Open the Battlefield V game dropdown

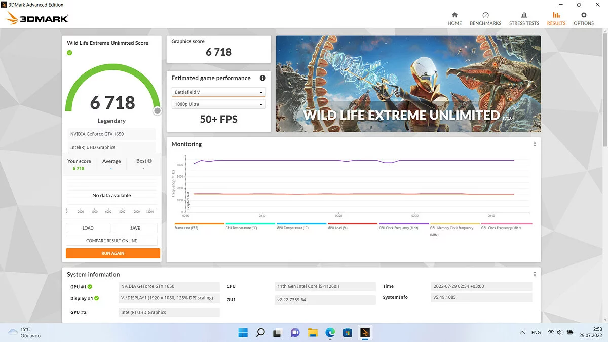[218, 92]
